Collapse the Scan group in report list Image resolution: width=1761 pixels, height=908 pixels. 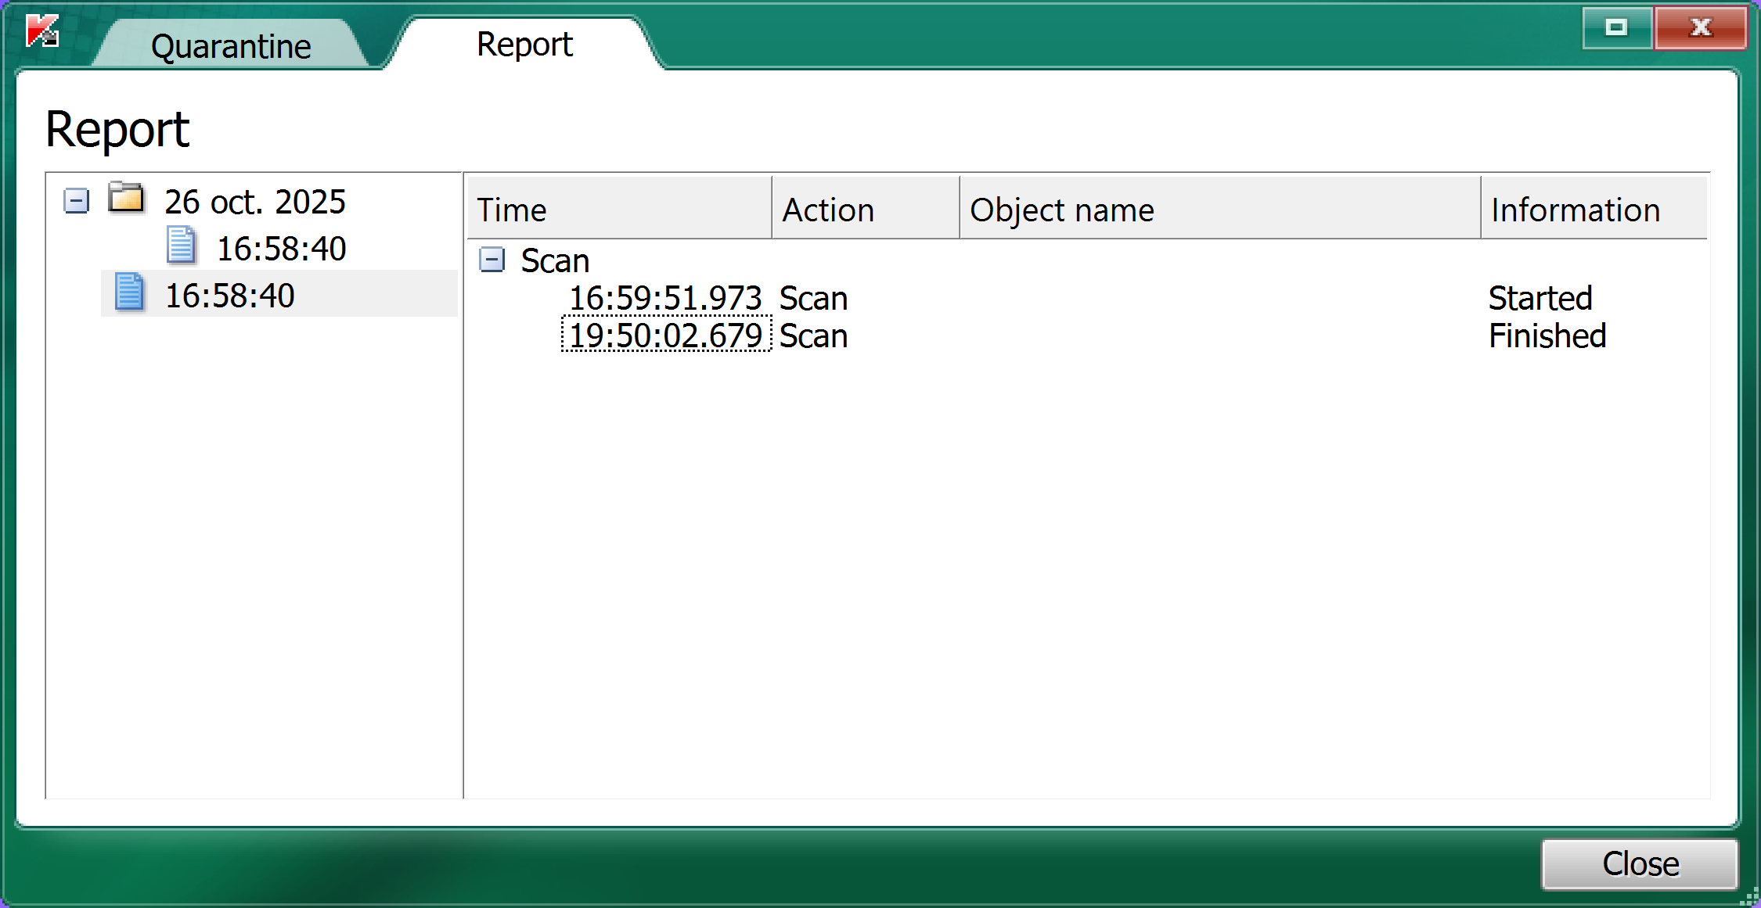click(492, 260)
